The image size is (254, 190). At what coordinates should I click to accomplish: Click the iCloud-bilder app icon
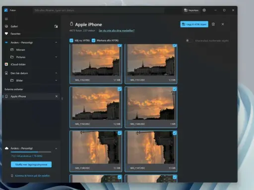(6, 64)
